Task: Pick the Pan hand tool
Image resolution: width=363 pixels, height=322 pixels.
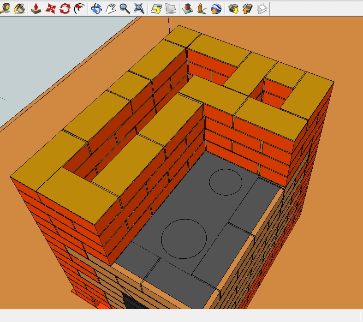Action: (110, 8)
